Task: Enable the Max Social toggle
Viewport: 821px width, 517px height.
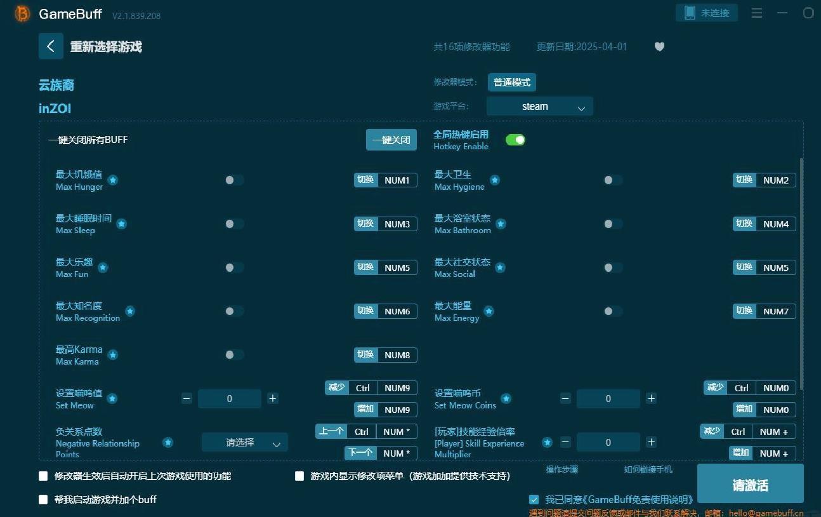Action: (613, 267)
